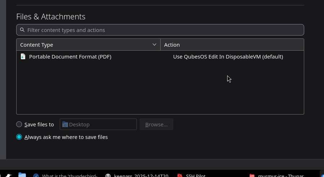The height and width of the screenshot is (177, 324).
Task: Select the Portable Document Format (PDF) row
Action: pyautogui.click(x=70, y=56)
